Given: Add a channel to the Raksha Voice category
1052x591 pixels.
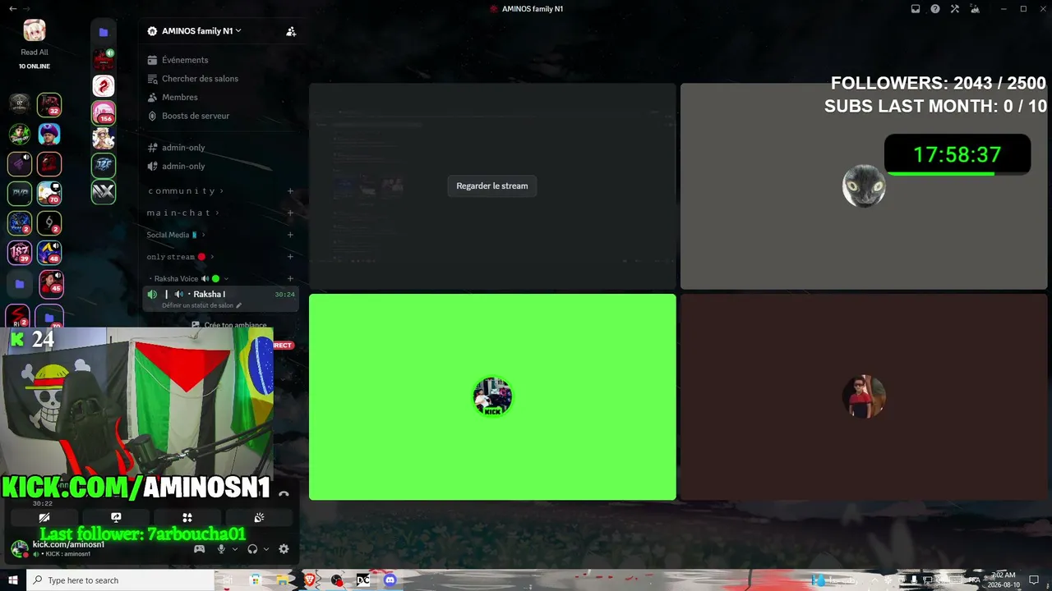Looking at the screenshot, I should [290, 279].
